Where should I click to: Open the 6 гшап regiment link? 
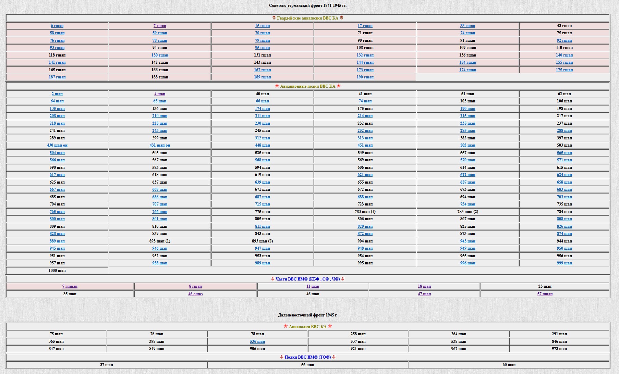click(57, 26)
